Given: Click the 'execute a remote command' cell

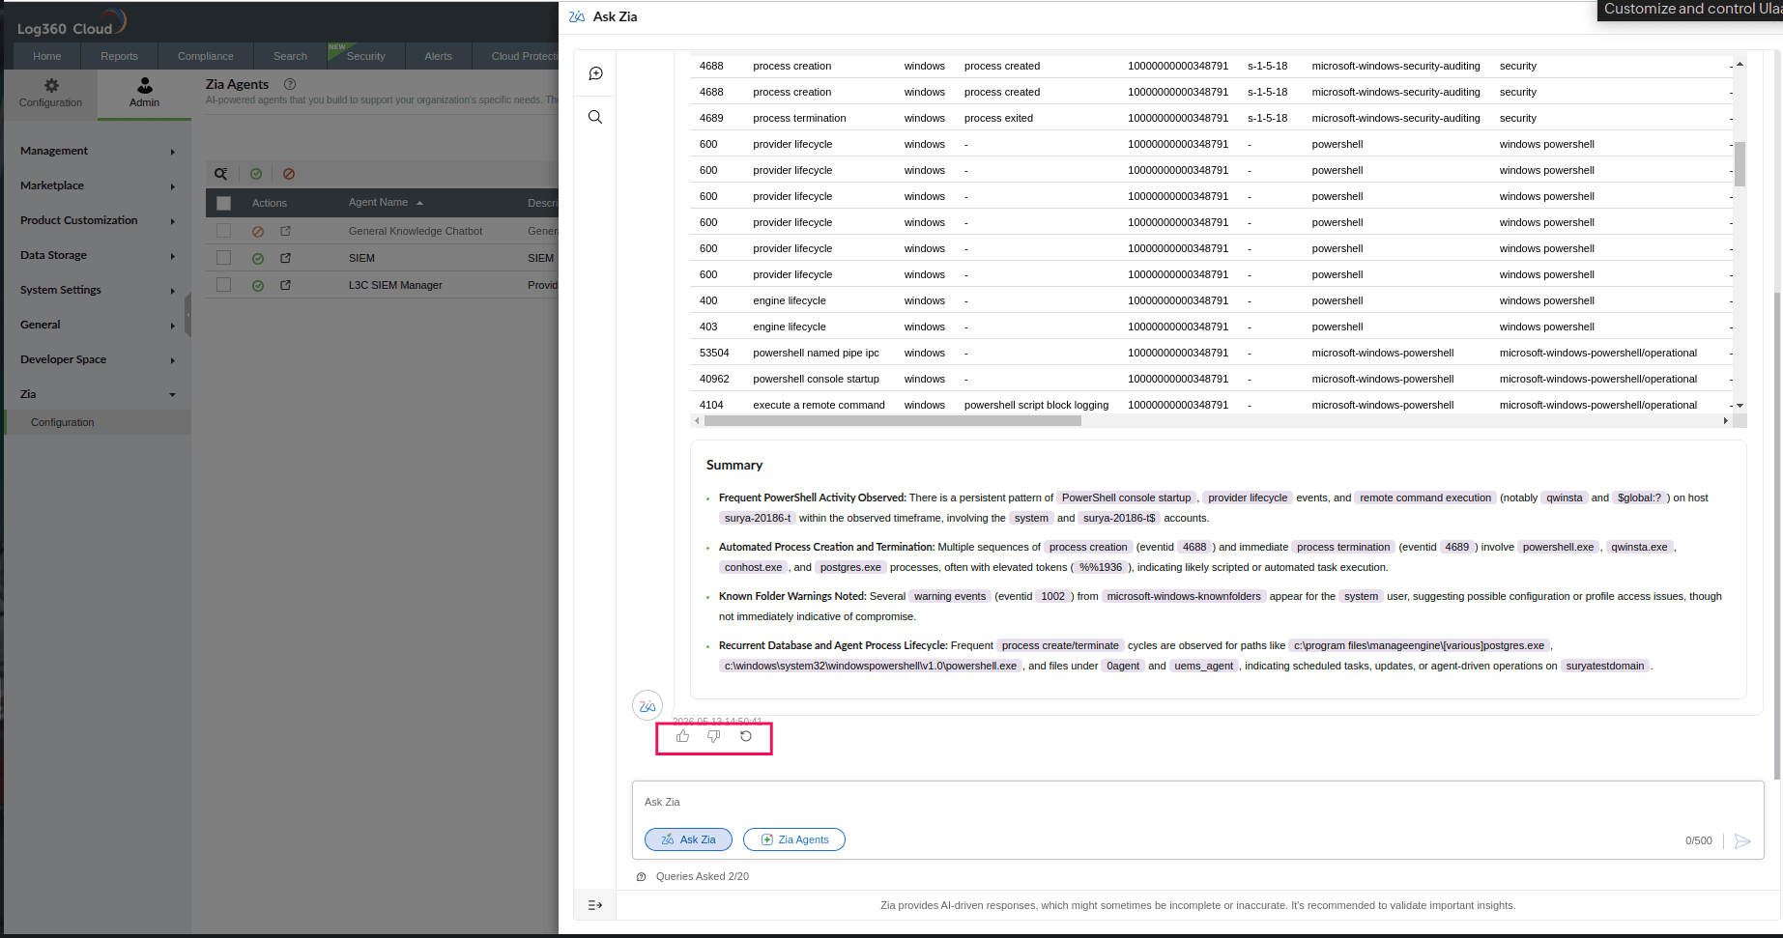Looking at the screenshot, I should pos(819,405).
